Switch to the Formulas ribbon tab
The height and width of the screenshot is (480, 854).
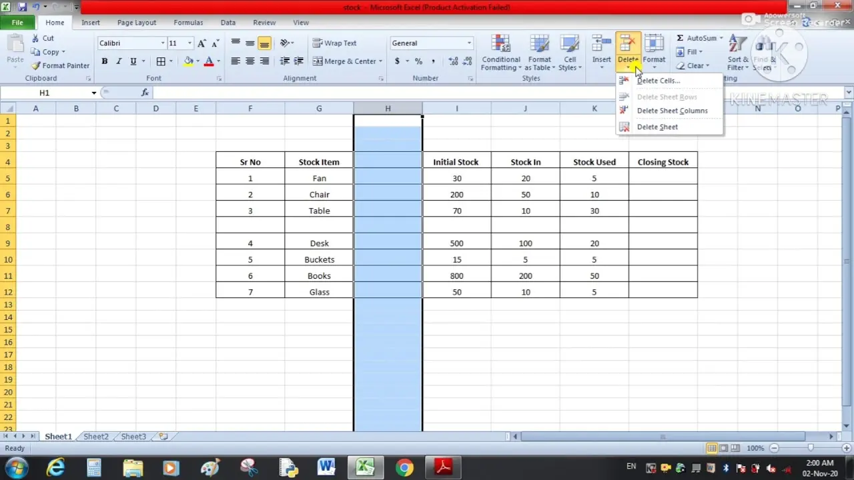188,23
